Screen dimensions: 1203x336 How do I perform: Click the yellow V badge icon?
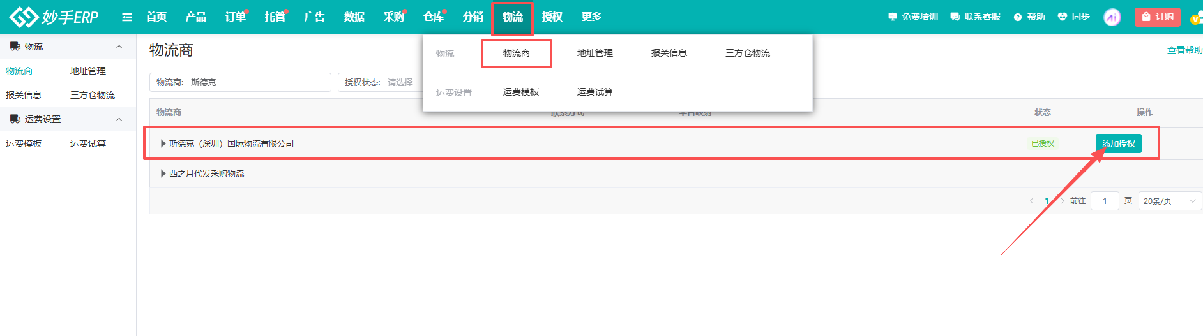(x=1196, y=20)
